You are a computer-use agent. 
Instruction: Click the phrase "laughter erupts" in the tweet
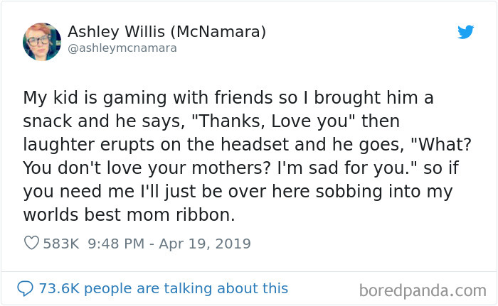click(x=89, y=145)
